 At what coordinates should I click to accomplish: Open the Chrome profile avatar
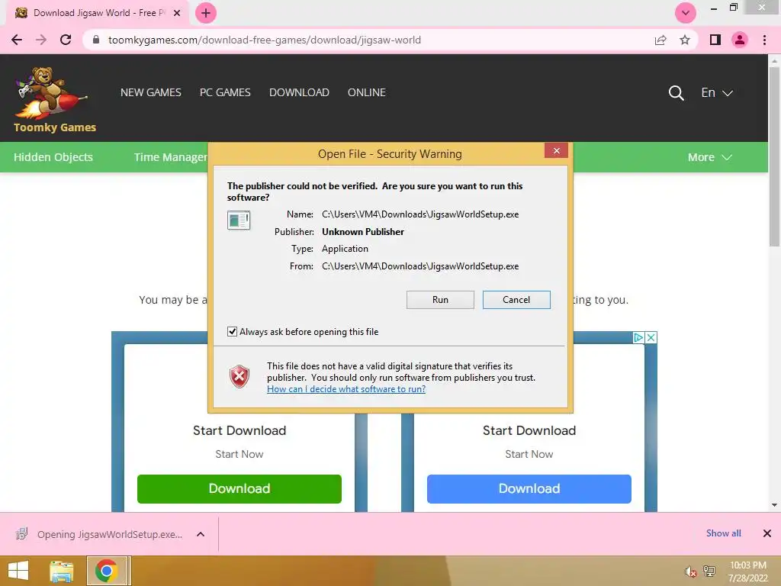(x=740, y=40)
